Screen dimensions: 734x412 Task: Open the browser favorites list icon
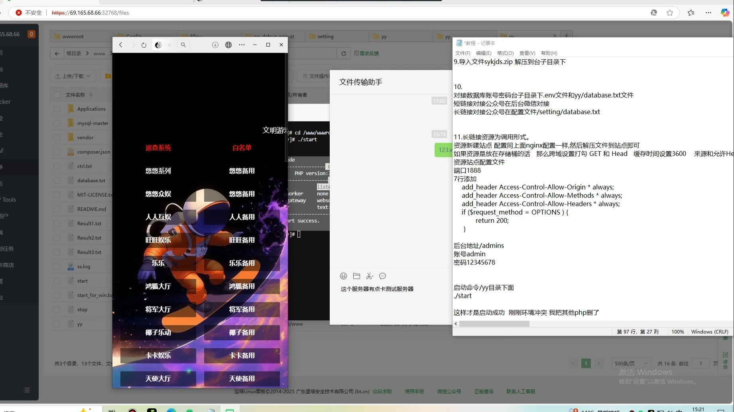coord(691,13)
